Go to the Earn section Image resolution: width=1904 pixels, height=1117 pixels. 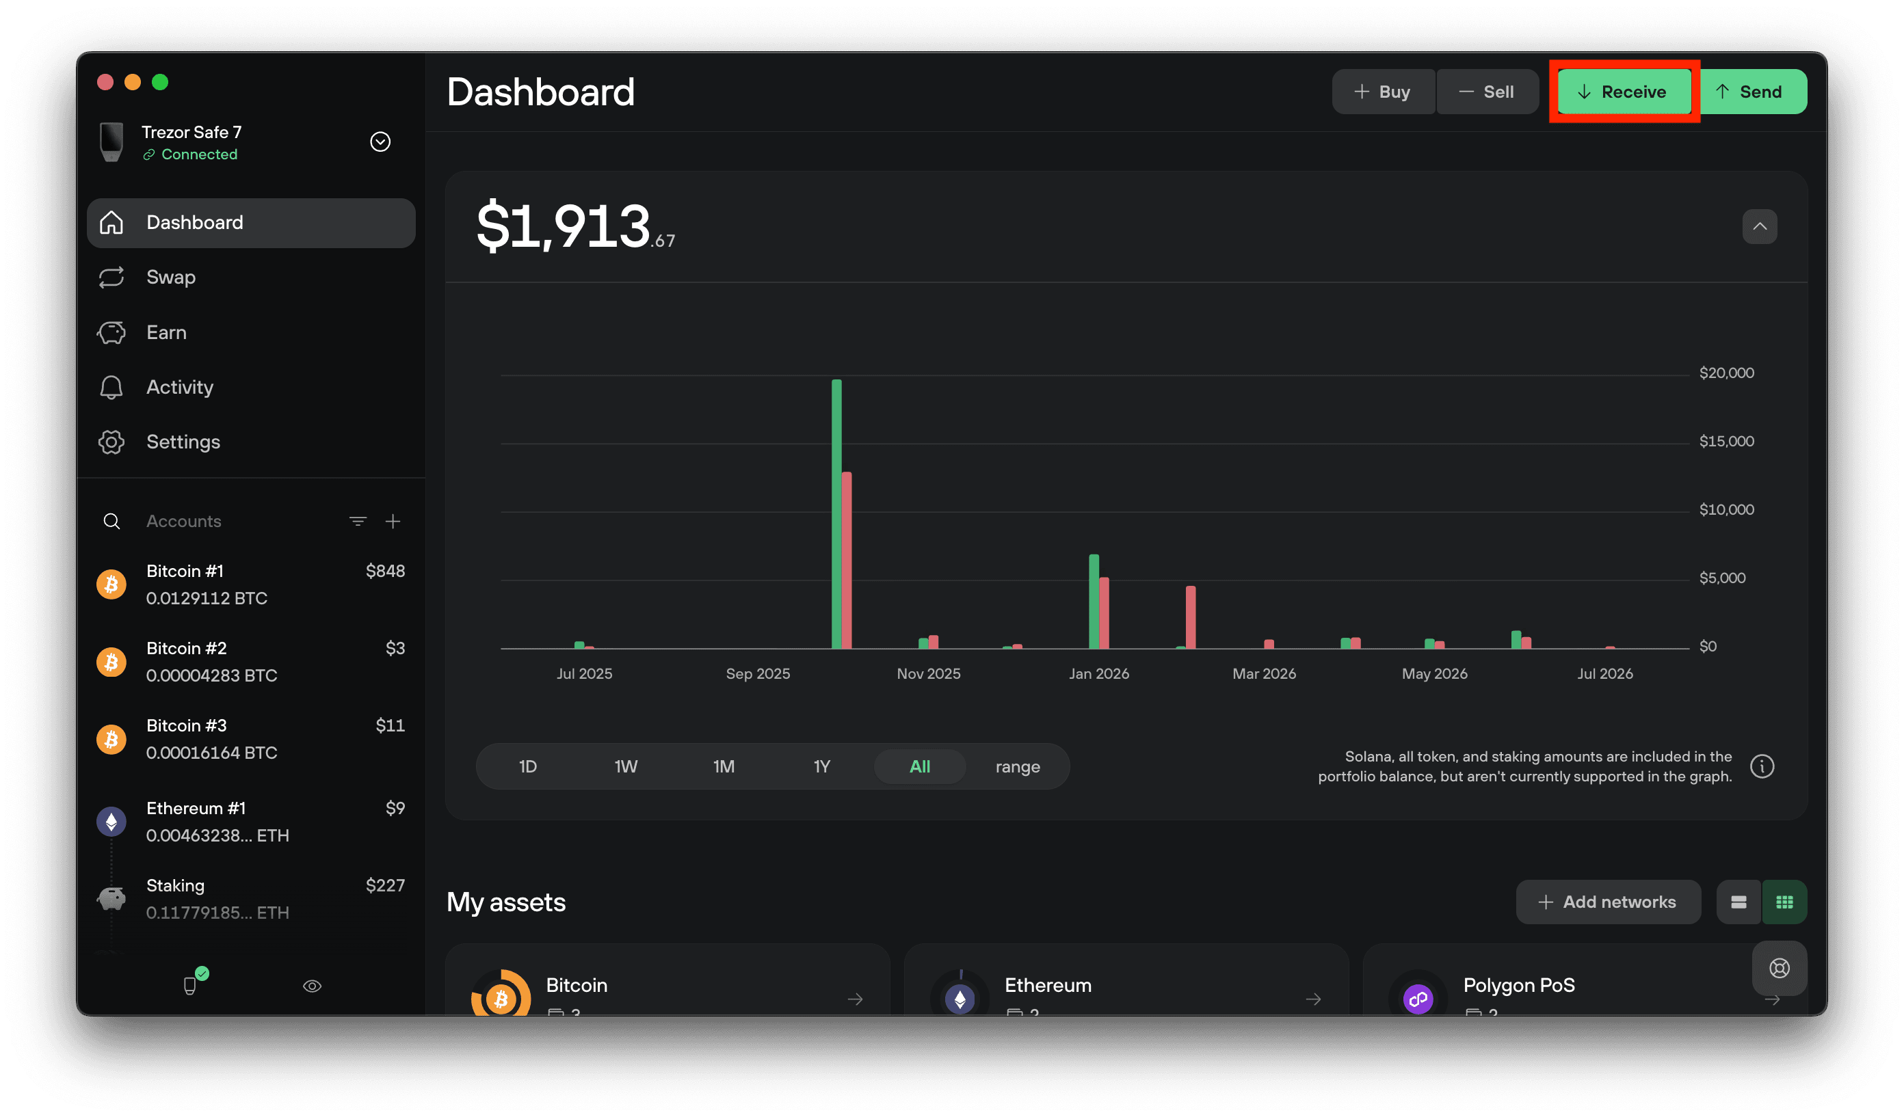[x=251, y=332]
